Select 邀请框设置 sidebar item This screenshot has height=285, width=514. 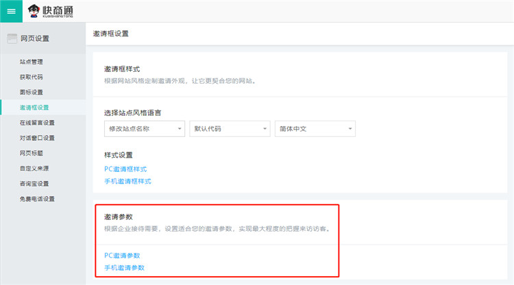click(34, 108)
